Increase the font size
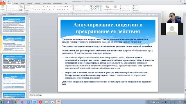Viewport: 186px width, 104px height. coord(49,7)
